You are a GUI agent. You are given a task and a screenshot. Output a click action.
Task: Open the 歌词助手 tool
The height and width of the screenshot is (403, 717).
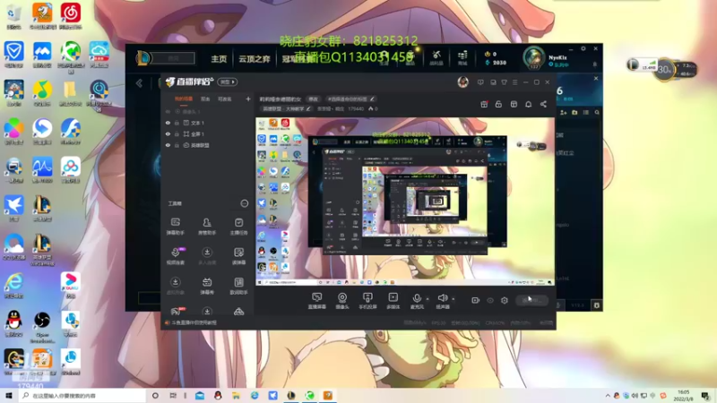[x=238, y=286]
